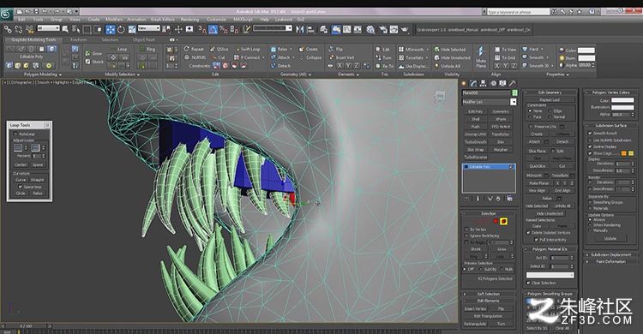Click the Unwrap UVW modifier button
643x334 pixels.
[476, 134]
